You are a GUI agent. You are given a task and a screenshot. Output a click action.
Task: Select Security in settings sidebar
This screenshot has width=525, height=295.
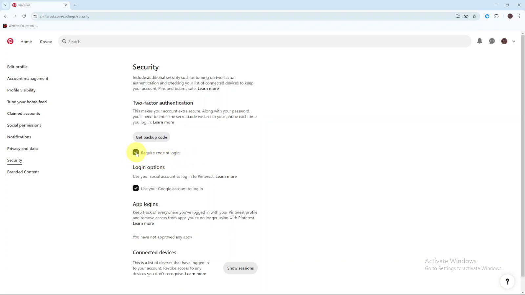15,160
